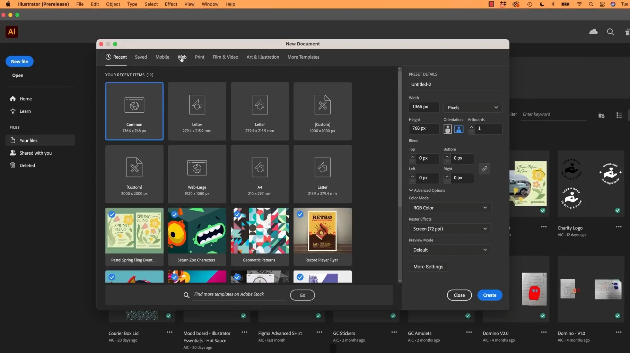Switch the files area to list view
Image resolution: width=630 pixels, height=353 pixels.
[619, 115]
